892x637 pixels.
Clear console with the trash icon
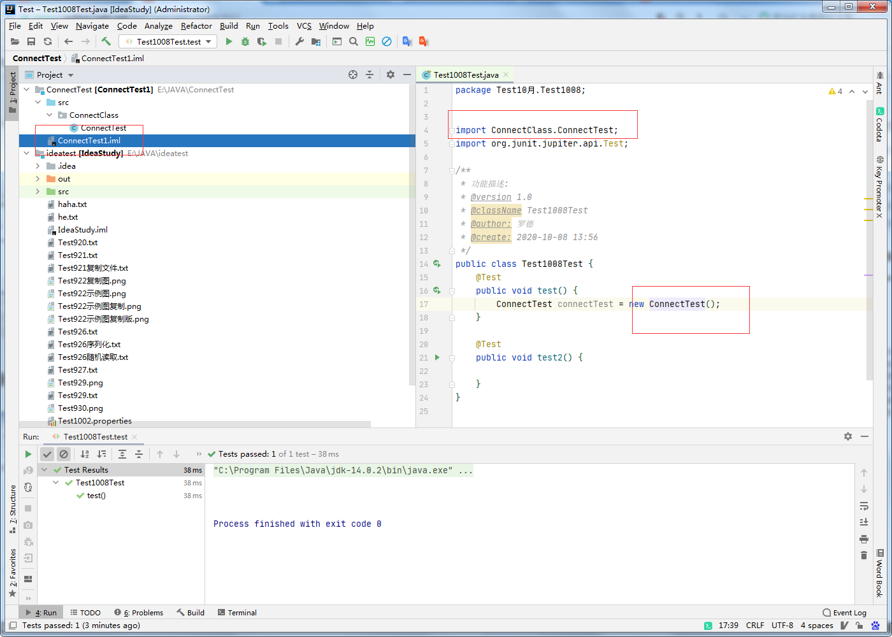pyautogui.click(x=864, y=555)
